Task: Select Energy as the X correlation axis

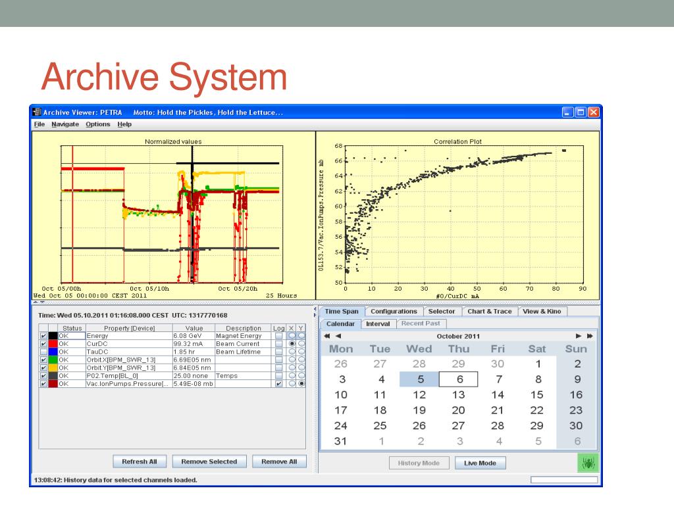Action: pyautogui.click(x=292, y=336)
